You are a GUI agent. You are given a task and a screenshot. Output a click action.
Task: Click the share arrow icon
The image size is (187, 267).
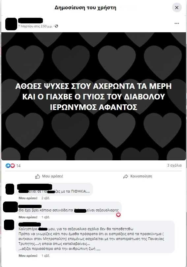126,176
